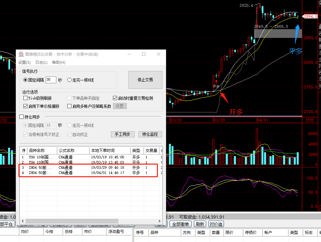Click the 品种名称 column header
This screenshot has width=321, height=242.
pos(42,151)
